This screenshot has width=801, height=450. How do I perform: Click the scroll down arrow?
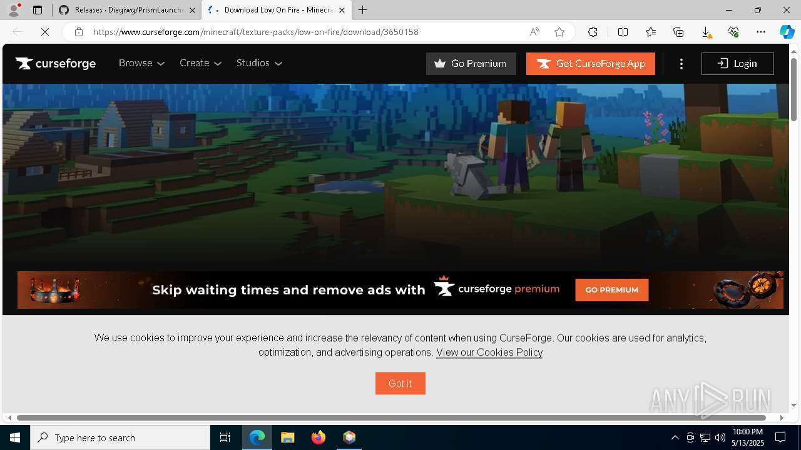794,405
